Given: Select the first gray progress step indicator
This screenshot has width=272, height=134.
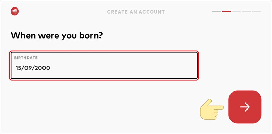Looking at the screenshot, I should point(216,11).
